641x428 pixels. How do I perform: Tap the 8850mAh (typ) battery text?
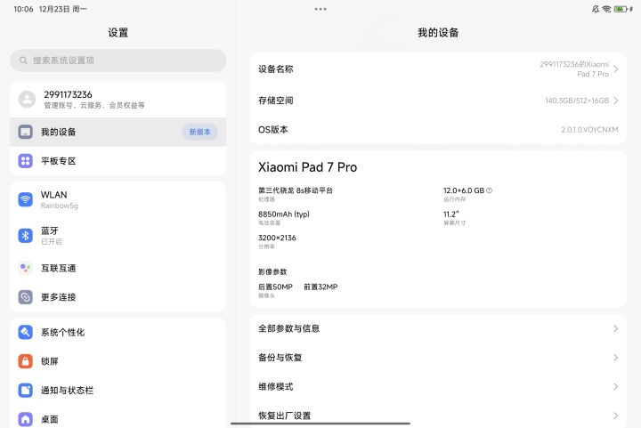[284, 214]
